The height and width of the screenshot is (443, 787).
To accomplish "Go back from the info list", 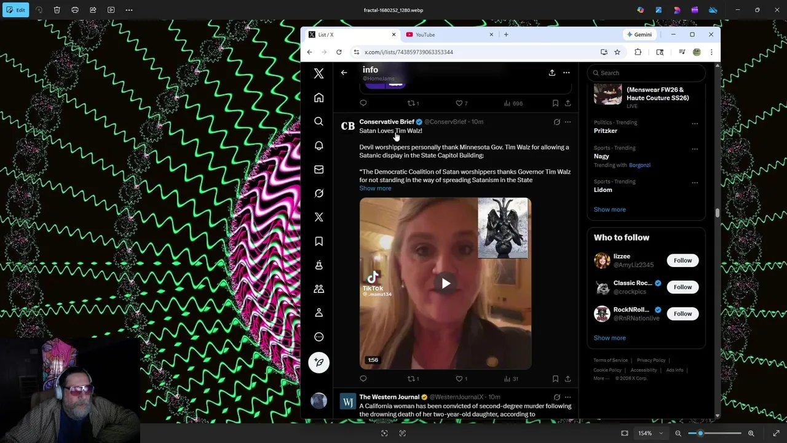I will pos(344,73).
